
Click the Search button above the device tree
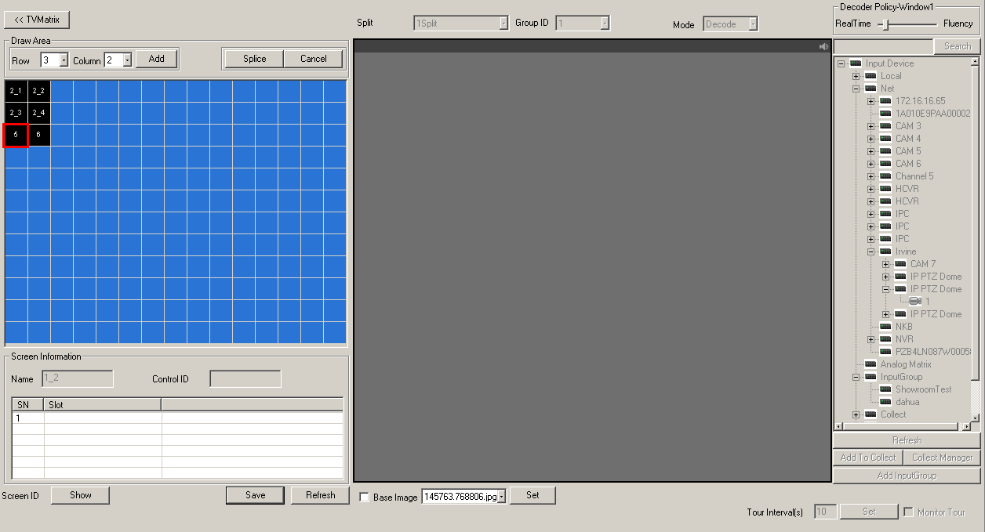[956, 45]
